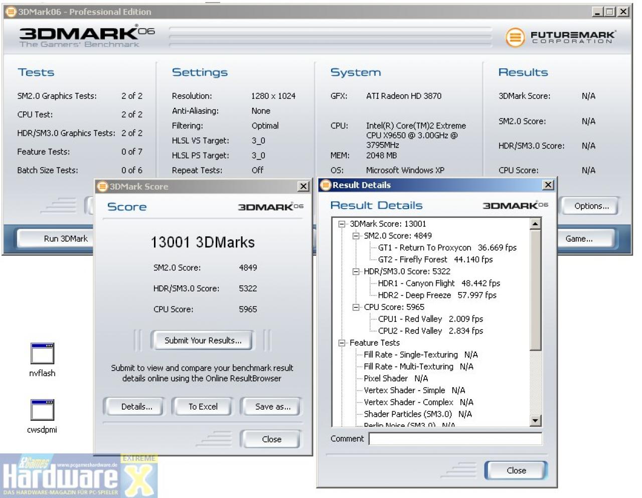This screenshot has height=498, width=642.
Task: Select Fill Rate - Multi-Texturing row
Action: pyautogui.click(x=418, y=367)
